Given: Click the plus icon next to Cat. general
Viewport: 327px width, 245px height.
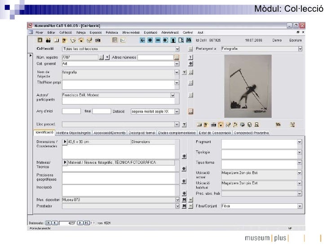Looking at the screenshot, I should 190,64.
